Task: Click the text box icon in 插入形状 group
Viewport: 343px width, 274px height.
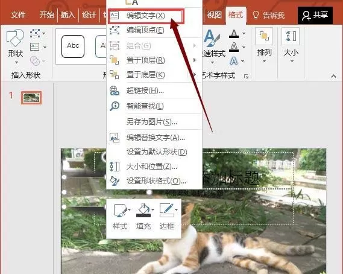Action: click(x=35, y=47)
